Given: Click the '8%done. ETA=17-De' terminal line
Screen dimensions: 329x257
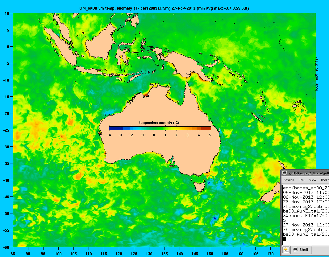Looking at the screenshot, I should [x=306, y=216].
